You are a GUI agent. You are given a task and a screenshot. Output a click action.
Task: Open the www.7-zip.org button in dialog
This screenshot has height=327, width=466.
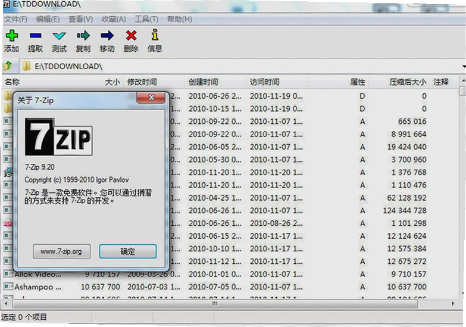point(61,251)
